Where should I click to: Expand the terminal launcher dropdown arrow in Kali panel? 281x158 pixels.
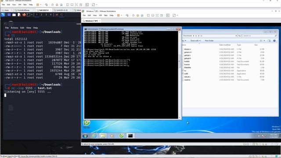[32, 14]
